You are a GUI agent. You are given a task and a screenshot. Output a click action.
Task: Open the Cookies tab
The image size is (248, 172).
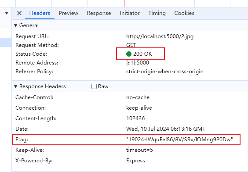(184, 13)
